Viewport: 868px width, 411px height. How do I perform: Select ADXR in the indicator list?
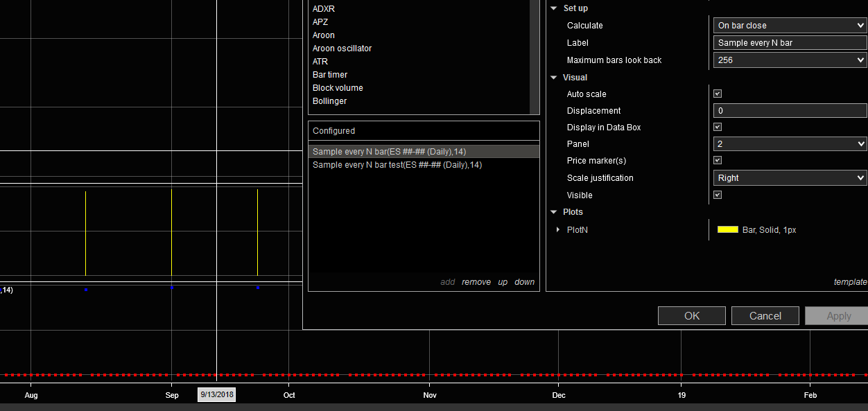click(x=323, y=9)
